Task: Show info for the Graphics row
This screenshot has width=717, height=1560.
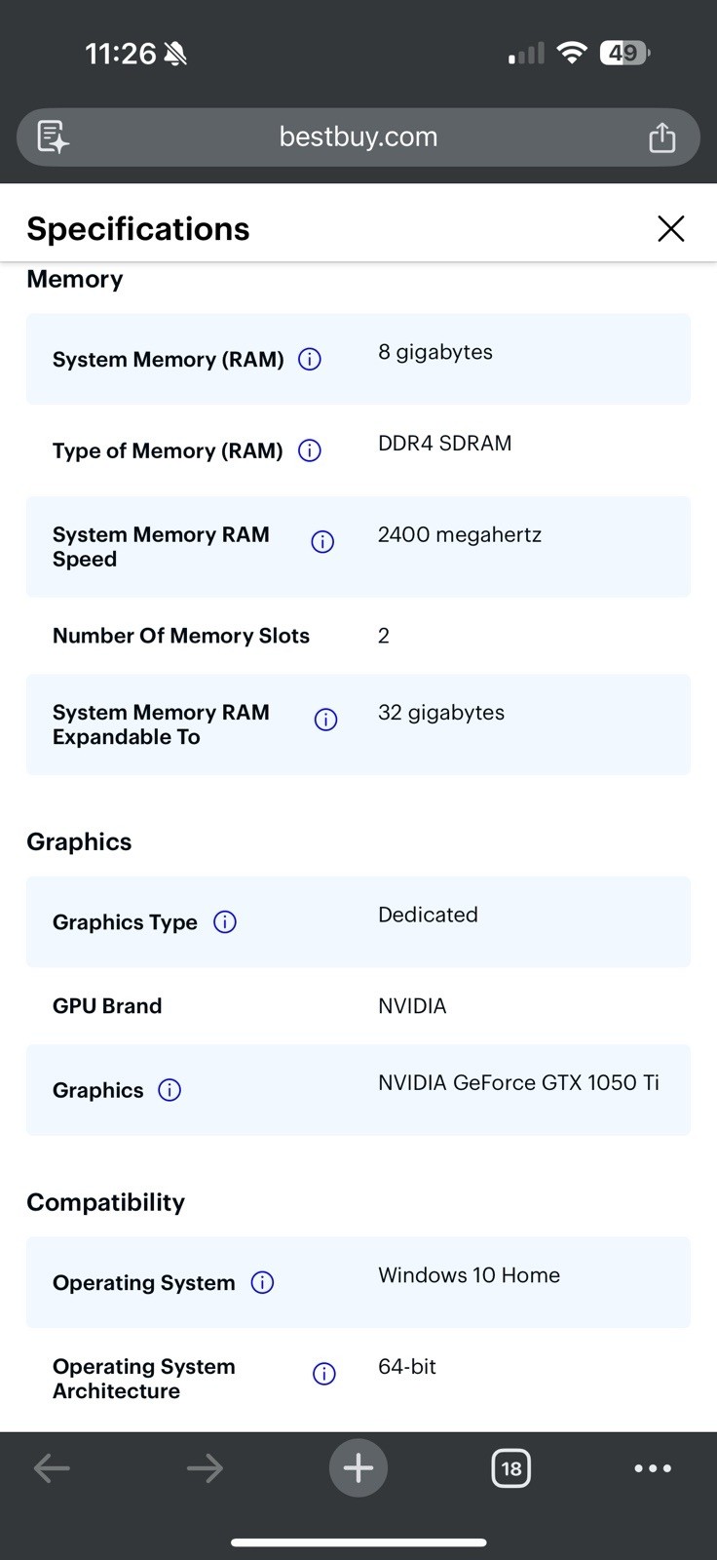Action: (x=170, y=1090)
